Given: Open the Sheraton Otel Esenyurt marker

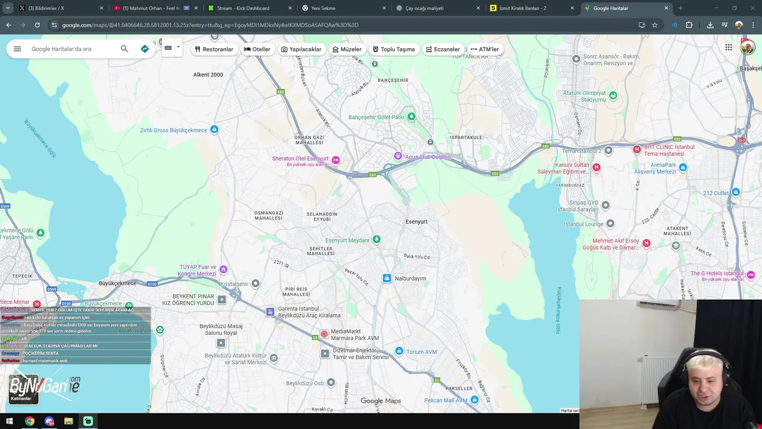Looking at the screenshot, I should 336,160.
